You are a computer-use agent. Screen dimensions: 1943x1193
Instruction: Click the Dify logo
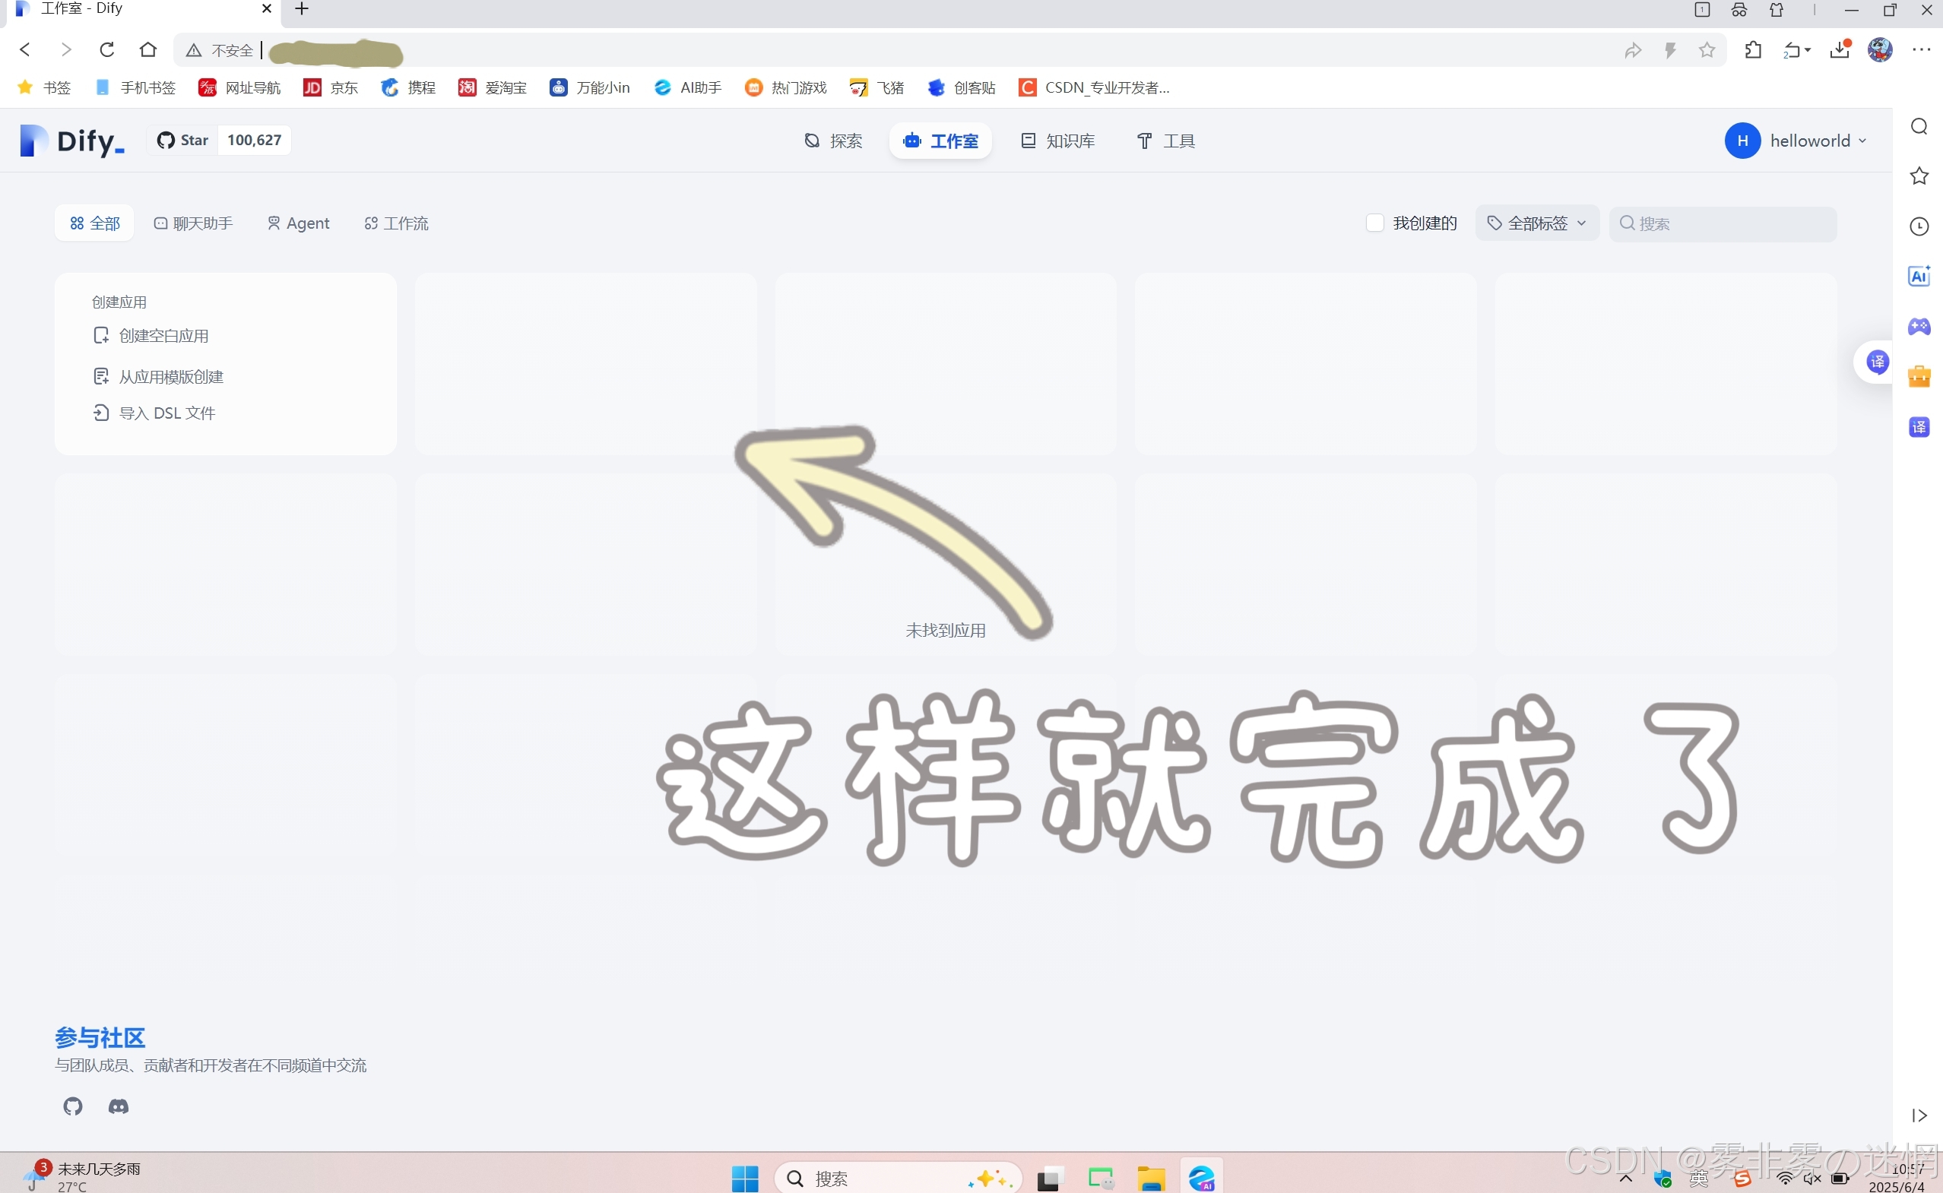(x=73, y=141)
